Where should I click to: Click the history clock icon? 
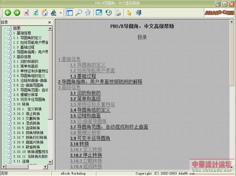(x=108, y=13)
